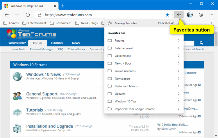Viewport: 218px width, 138px height.
Task: Open Online Accounts favorites folder
Action: pyautogui.click(x=144, y=71)
